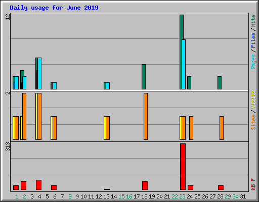Screen dimensions: 259x202
Task: Click the red KB bar for day 4
Action: (x=39, y=185)
